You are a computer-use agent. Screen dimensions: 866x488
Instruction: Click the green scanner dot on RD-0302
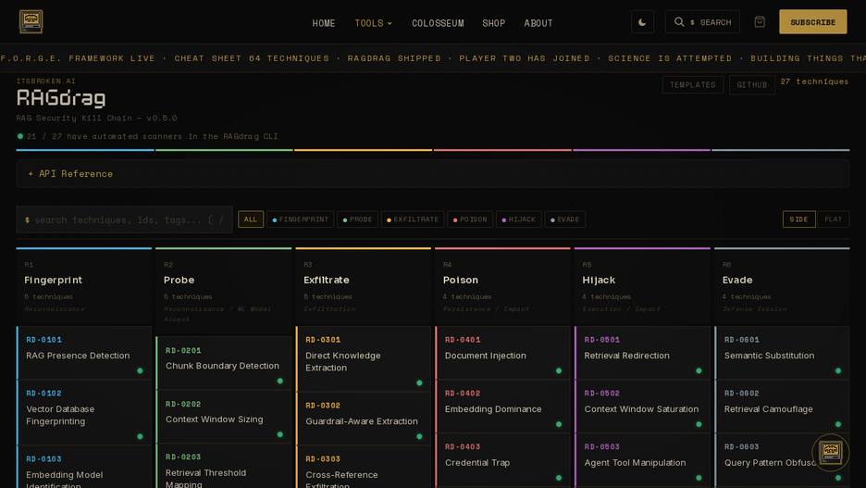(419, 436)
